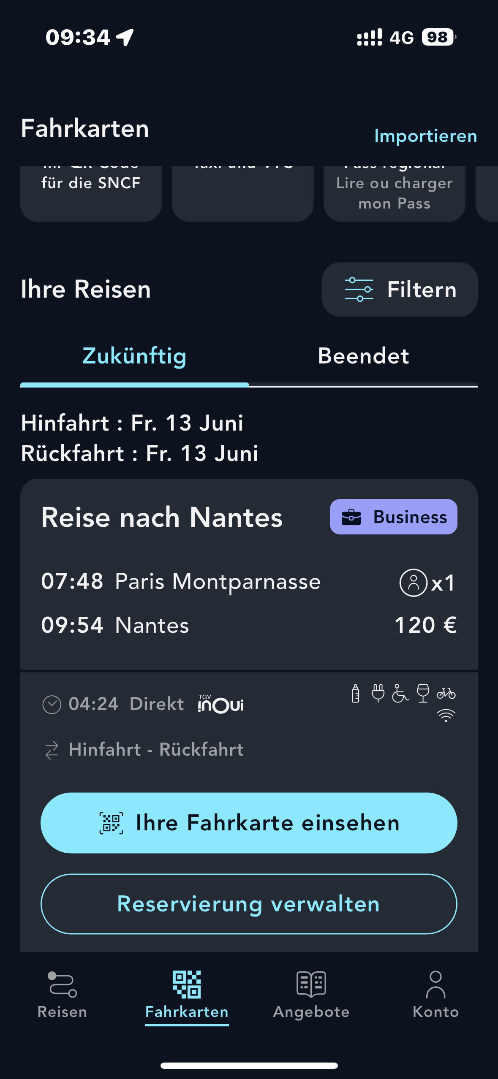
Task: Open the Filtern filter options
Action: (400, 290)
